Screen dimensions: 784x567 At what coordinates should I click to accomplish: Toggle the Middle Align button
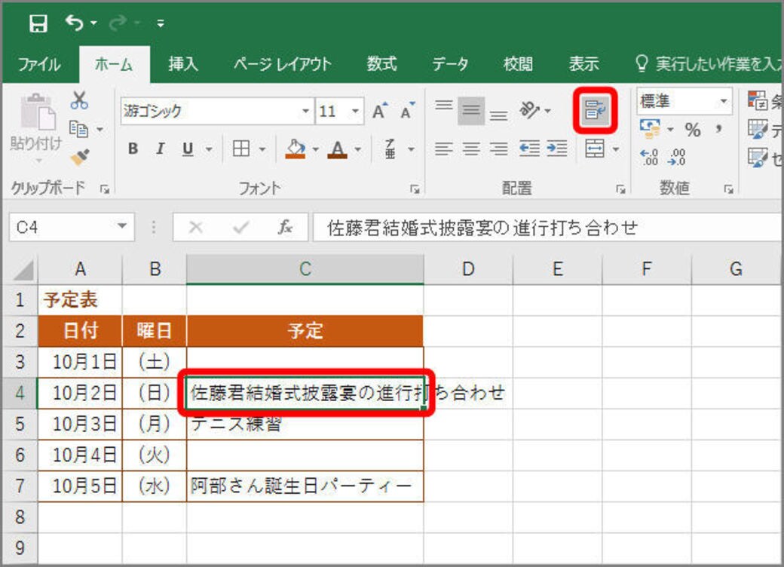[x=471, y=111]
